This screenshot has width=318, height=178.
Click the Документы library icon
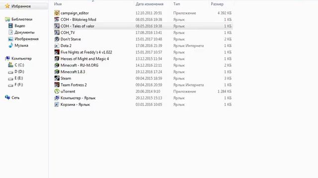pos(10,32)
